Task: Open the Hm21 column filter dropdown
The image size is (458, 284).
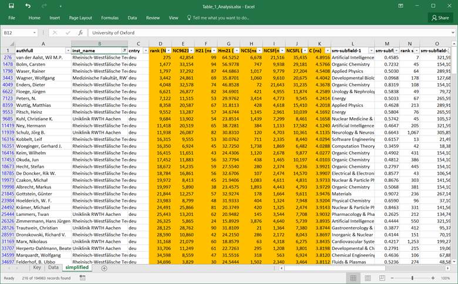Action: click(237, 51)
